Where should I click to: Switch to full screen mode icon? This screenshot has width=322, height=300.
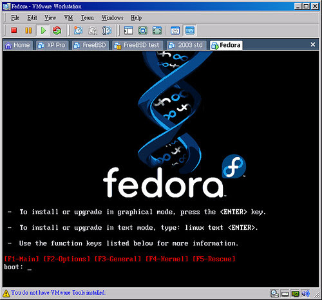pyautogui.click(x=143, y=30)
